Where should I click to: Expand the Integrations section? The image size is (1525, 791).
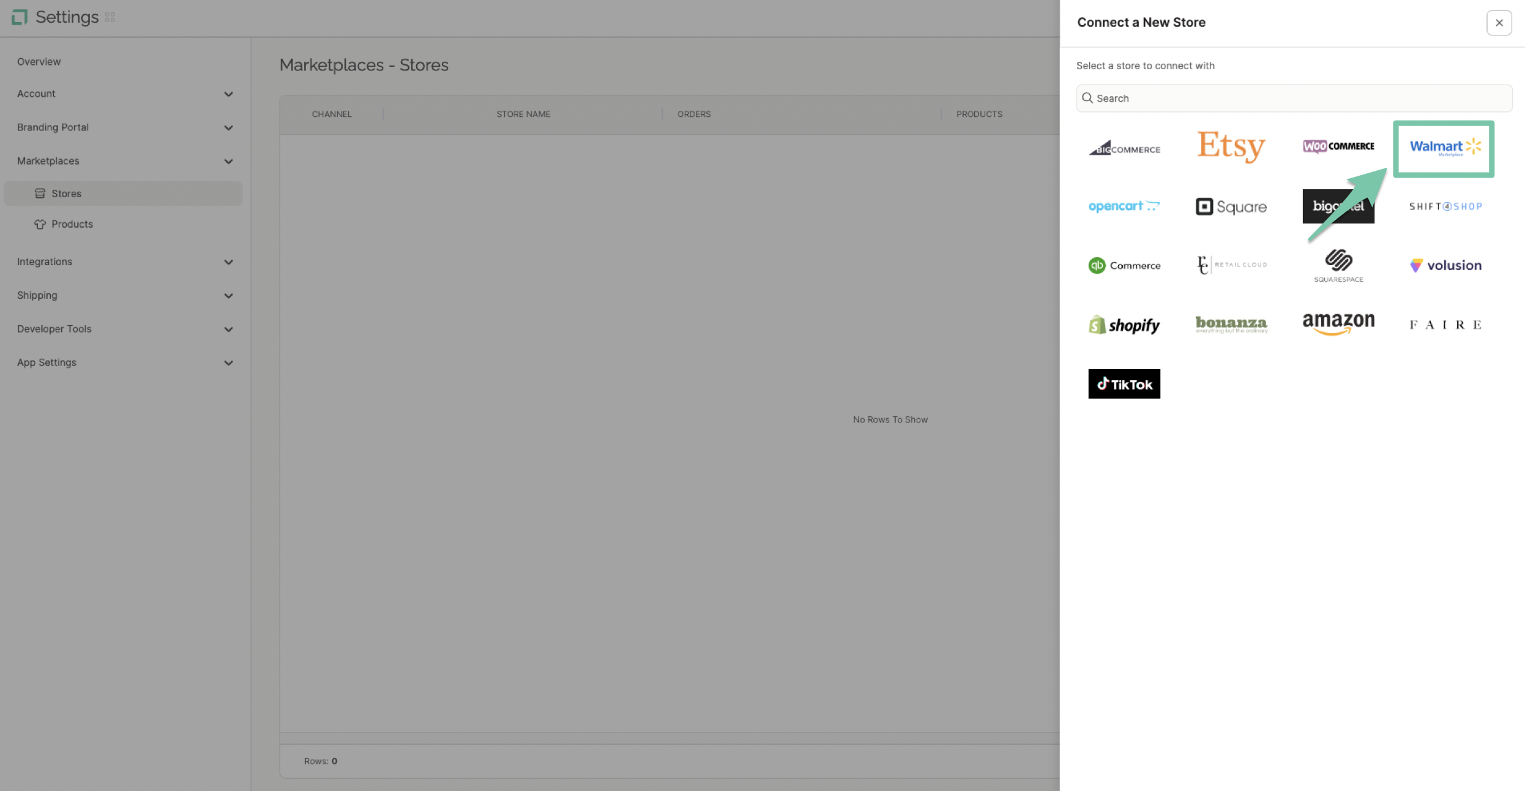tap(125, 261)
